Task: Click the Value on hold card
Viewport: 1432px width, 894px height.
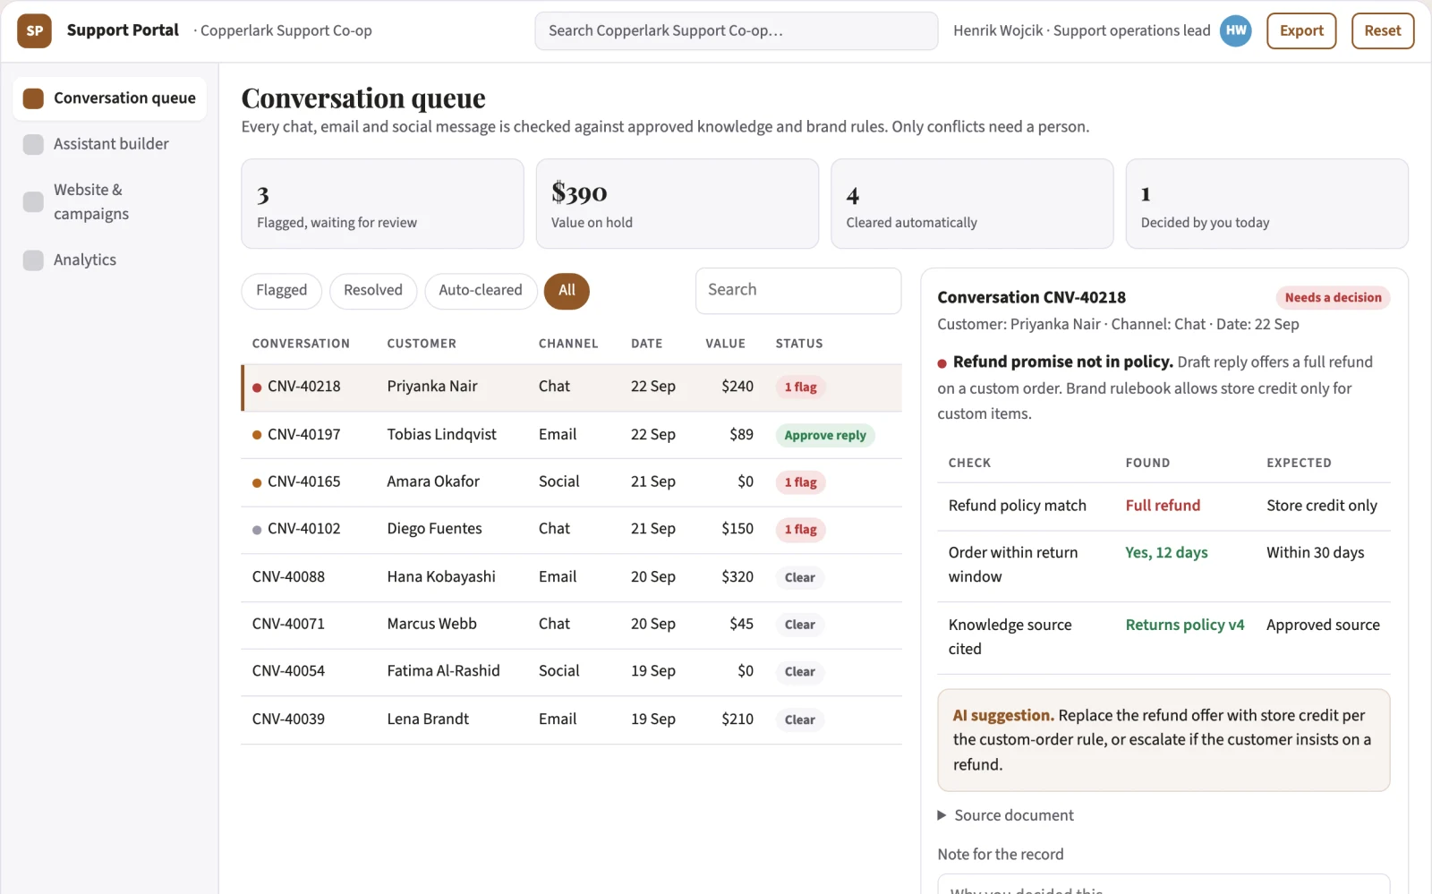Action: [x=678, y=204]
